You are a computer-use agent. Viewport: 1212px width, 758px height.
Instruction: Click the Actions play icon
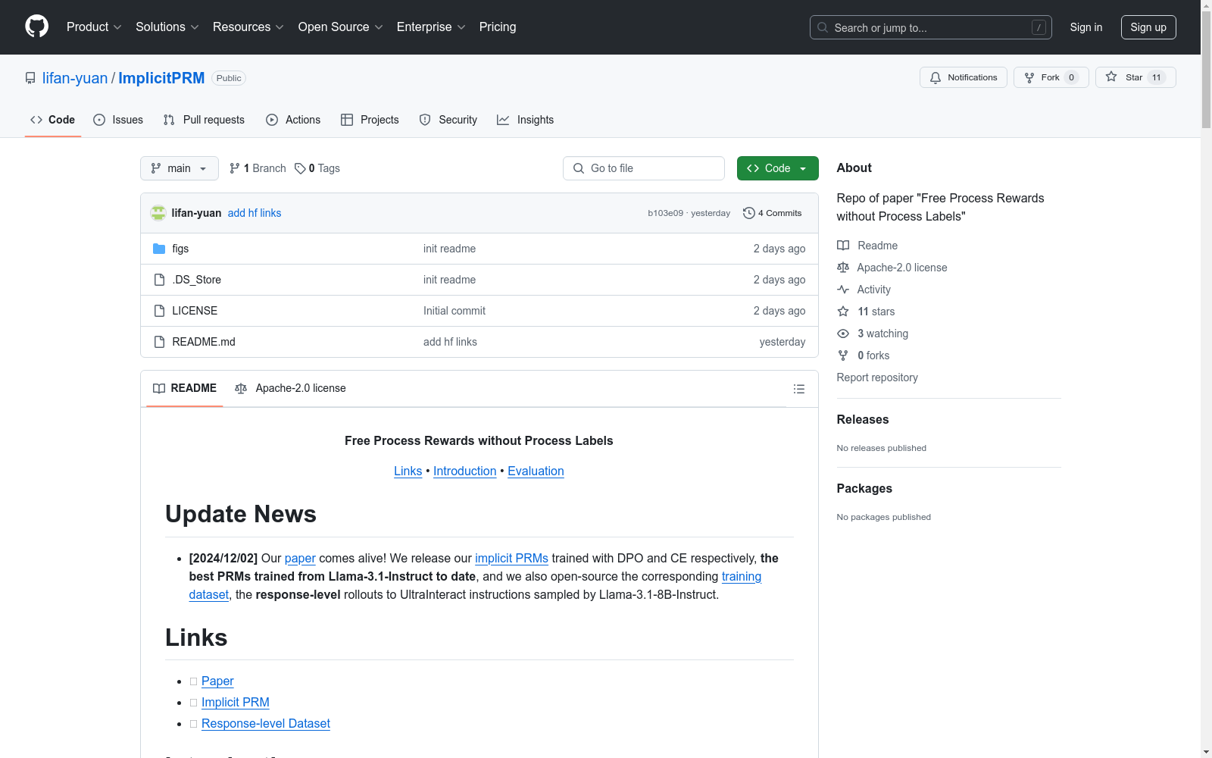click(x=272, y=120)
